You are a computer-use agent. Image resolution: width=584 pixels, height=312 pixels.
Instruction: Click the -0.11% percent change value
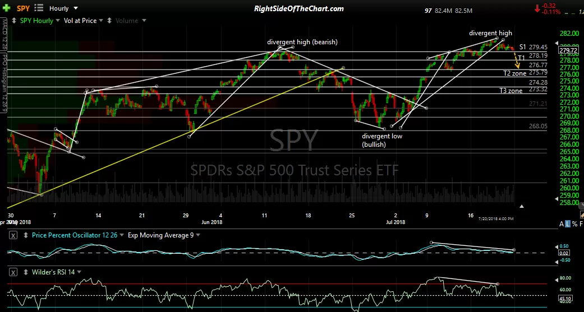[551, 12]
